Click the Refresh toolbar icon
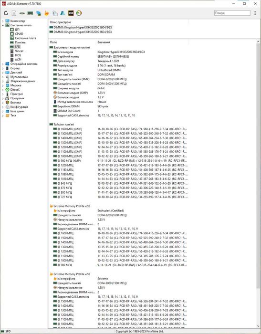This screenshot has width=261, height=334. point(6,13)
